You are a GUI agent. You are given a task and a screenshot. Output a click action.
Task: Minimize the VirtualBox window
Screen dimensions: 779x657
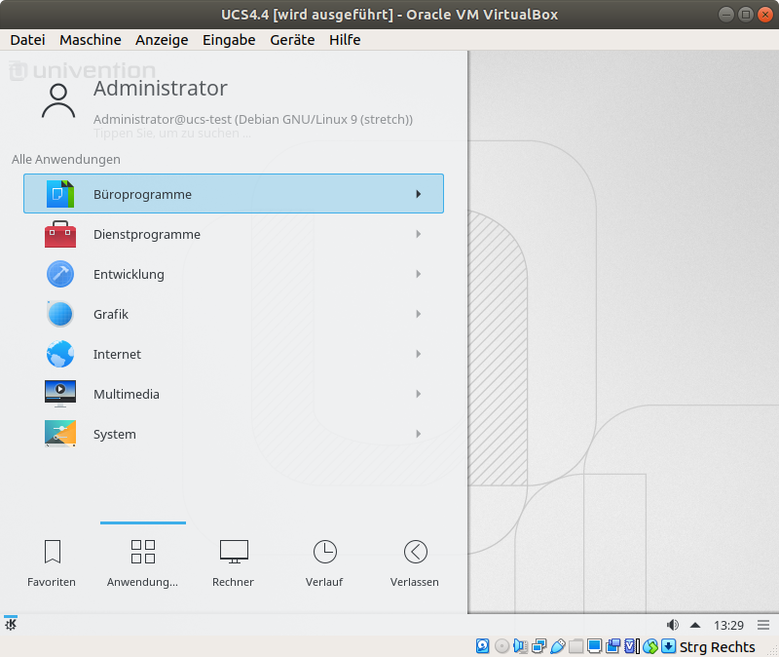click(x=725, y=15)
